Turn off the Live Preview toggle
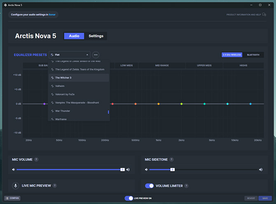 pos(129,198)
